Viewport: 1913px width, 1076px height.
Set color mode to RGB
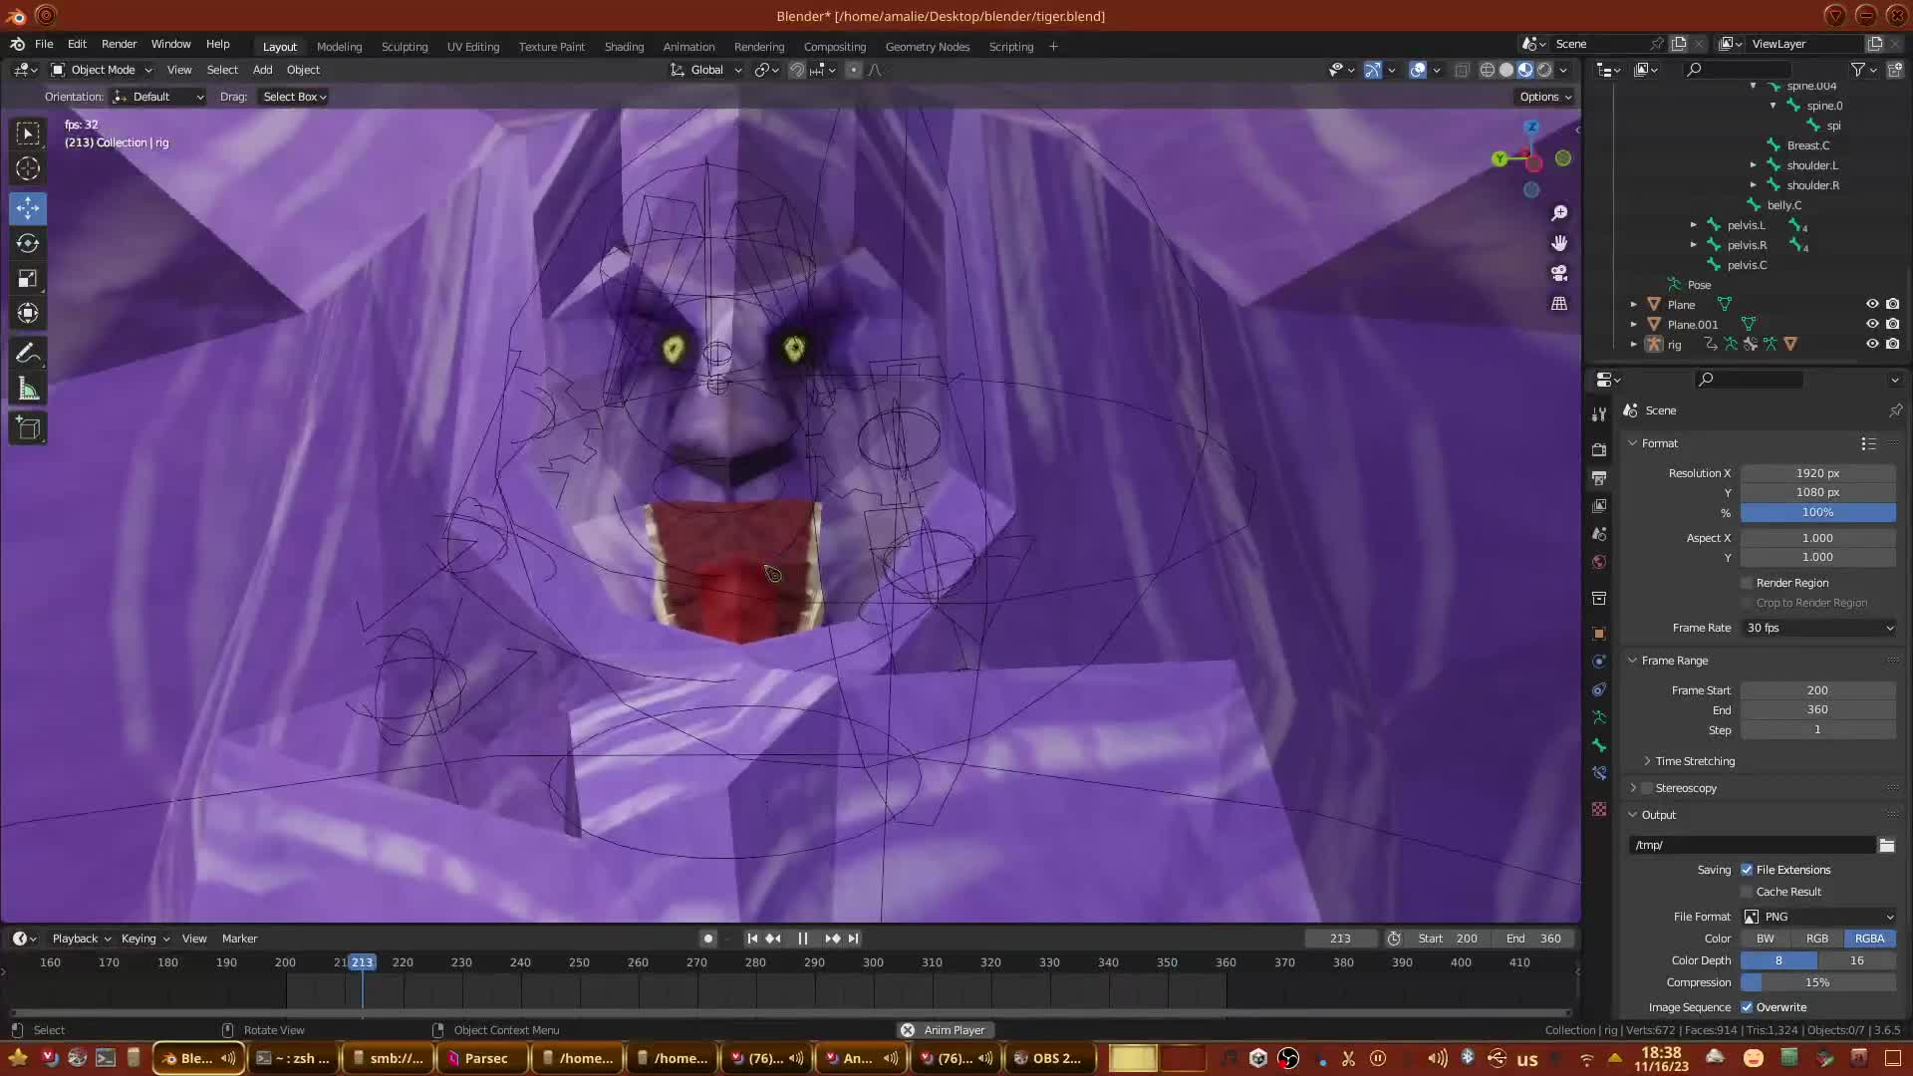(x=1817, y=939)
